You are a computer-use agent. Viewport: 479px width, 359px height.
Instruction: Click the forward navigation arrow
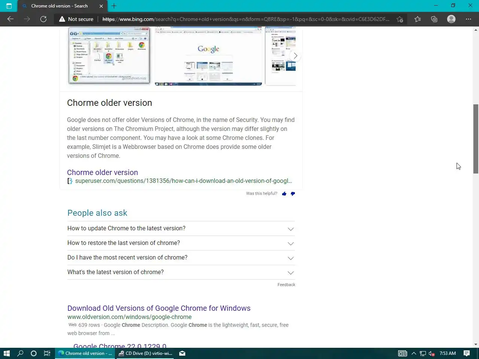click(x=27, y=19)
